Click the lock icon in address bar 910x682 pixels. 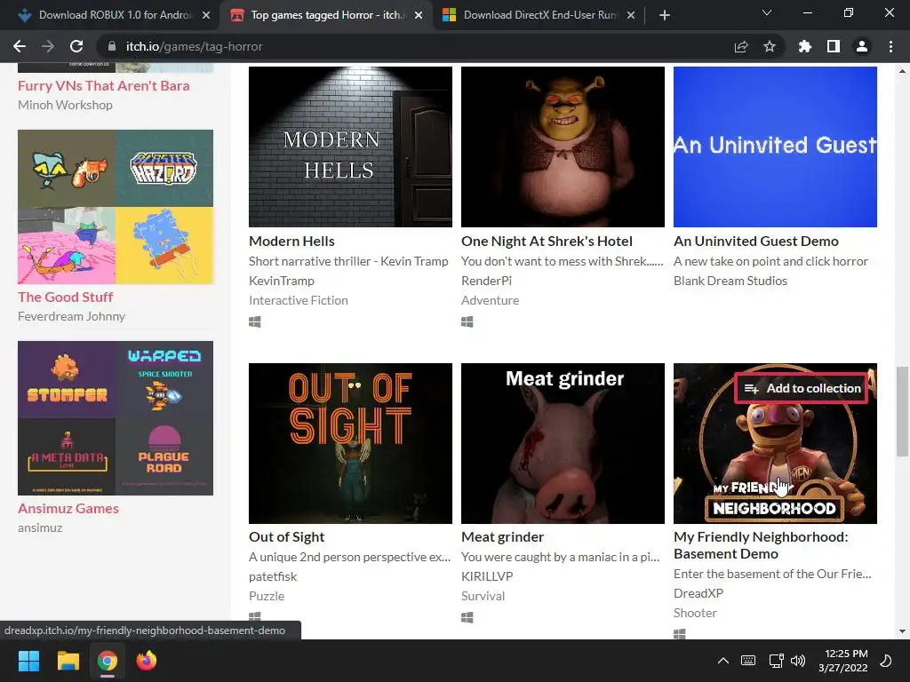[112, 46]
